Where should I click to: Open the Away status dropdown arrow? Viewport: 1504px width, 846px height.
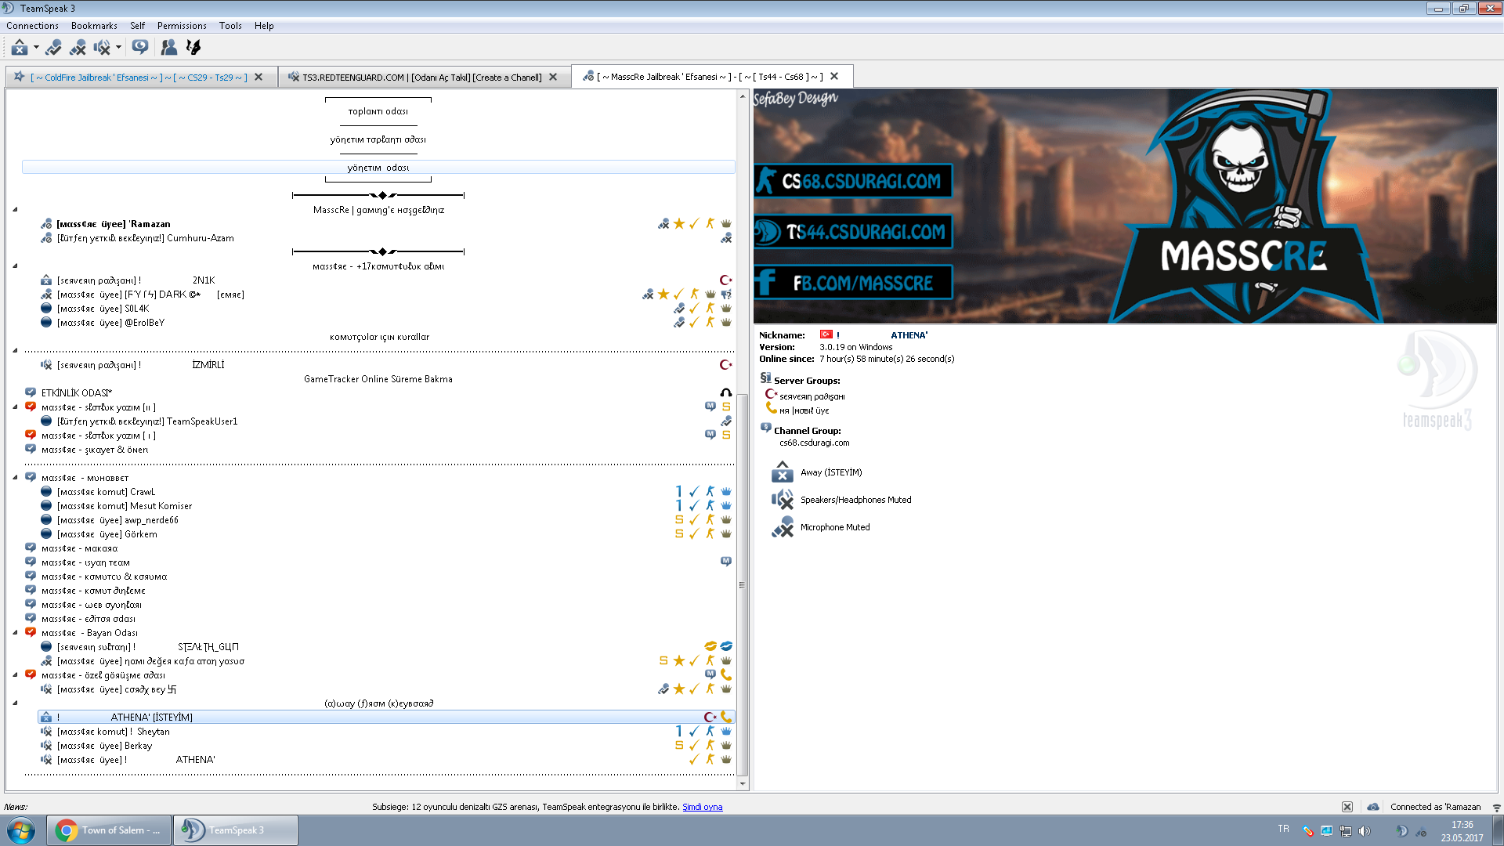36,48
